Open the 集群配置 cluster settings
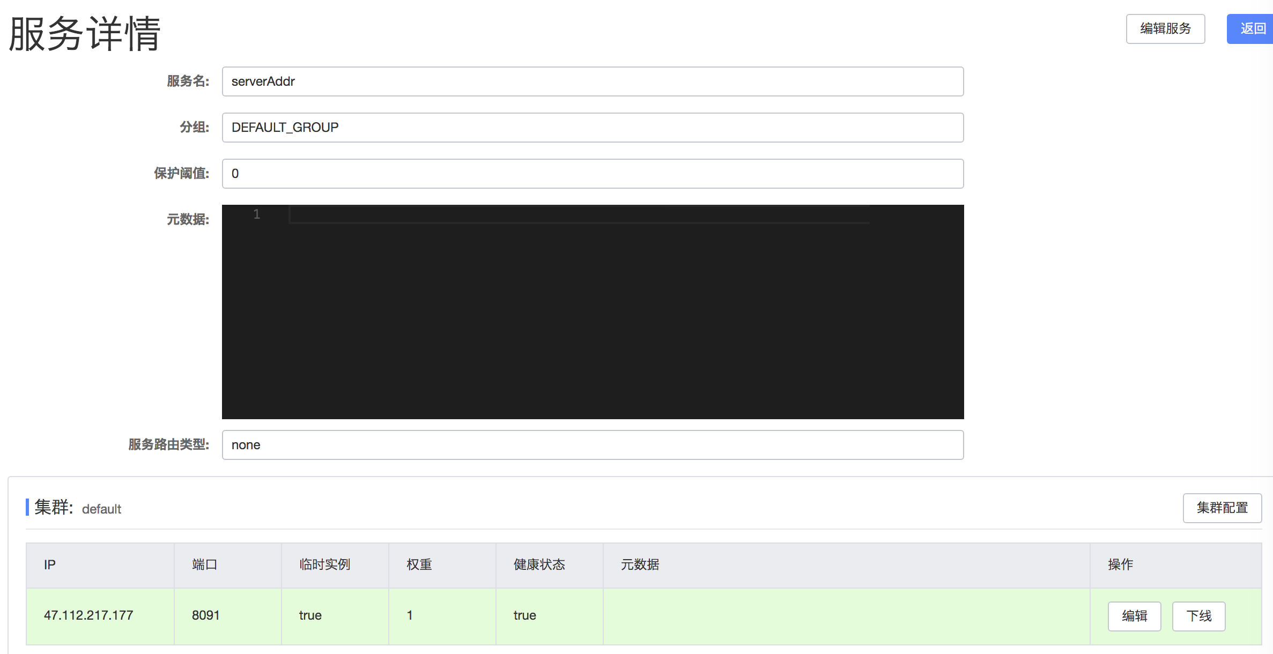Screen dimensions: 1273x654 coord(1222,508)
